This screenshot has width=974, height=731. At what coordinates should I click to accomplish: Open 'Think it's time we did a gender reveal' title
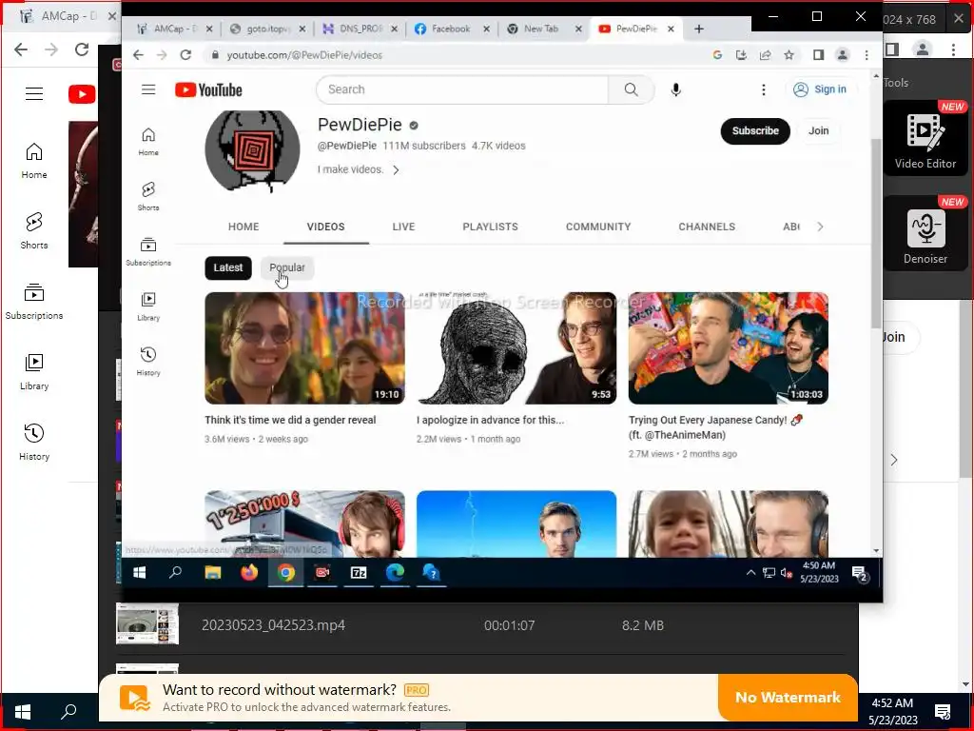pyautogui.click(x=290, y=420)
